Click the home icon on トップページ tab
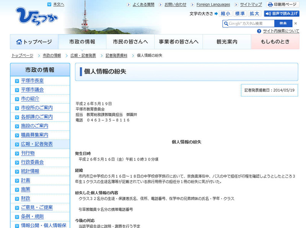306x228 pixels. 19,42
